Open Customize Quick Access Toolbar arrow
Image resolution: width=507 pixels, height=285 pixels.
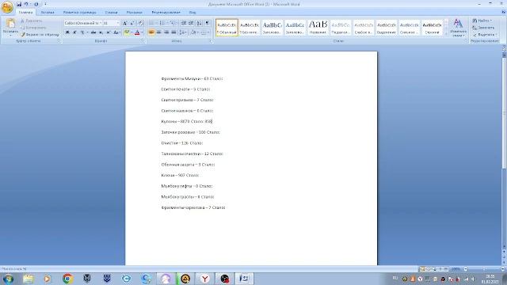45,4
